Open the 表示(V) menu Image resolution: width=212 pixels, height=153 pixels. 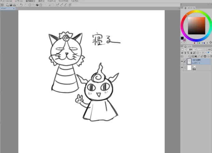[x=41, y=1]
